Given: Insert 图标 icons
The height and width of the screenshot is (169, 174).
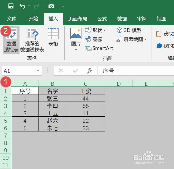Looking at the screenshot, I should [x=94, y=39].
